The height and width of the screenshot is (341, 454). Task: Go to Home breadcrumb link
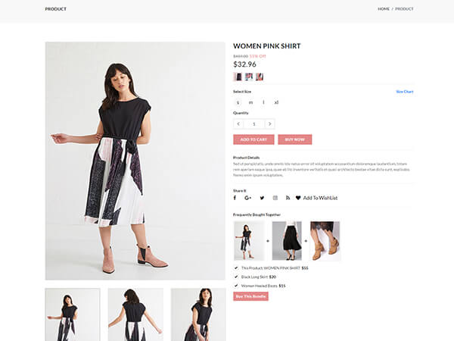[x=384, y=9]
